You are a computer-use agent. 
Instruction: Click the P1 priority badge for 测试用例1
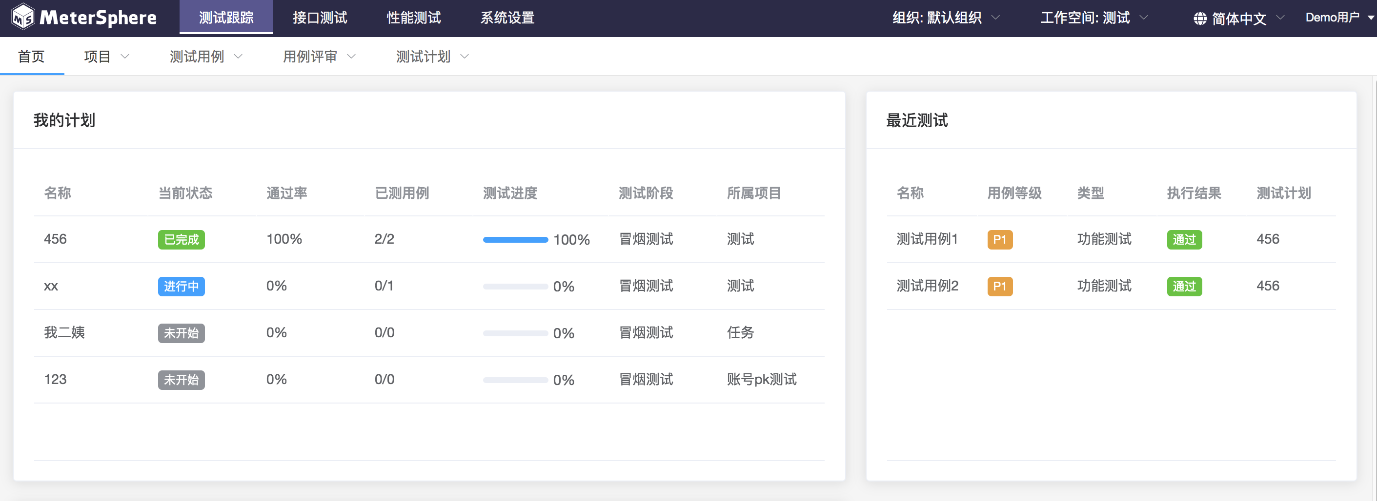tap(999, 239)
